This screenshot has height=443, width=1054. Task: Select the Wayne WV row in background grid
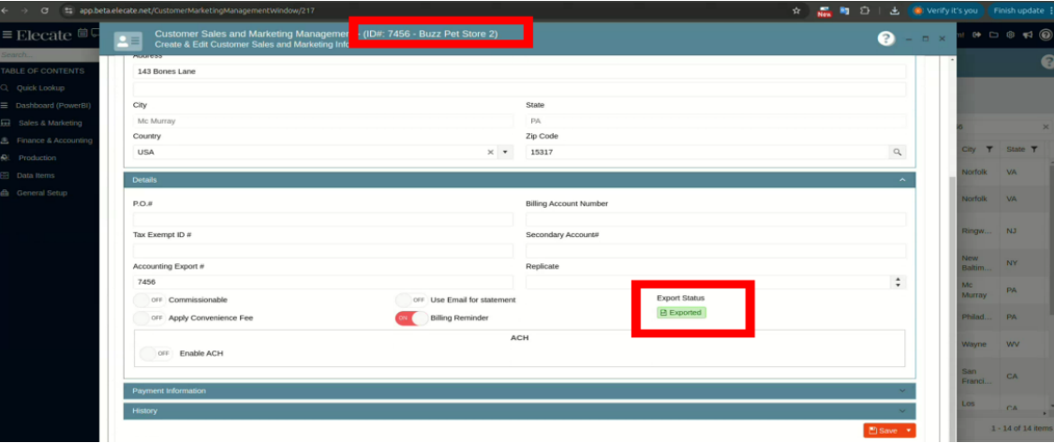[x=1002, y=344]
